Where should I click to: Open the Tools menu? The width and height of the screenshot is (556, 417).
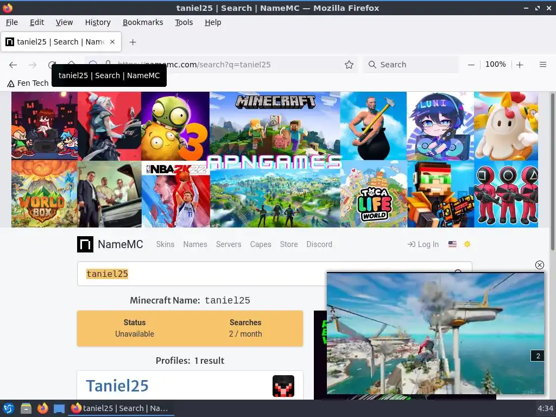(184, 22)
